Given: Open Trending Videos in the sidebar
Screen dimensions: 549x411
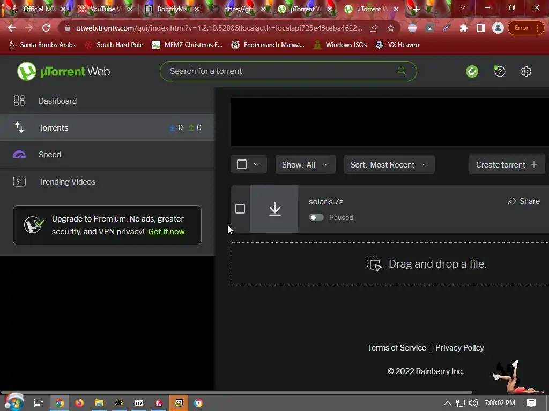Looking at the screenshot, I should coord(107,182).
